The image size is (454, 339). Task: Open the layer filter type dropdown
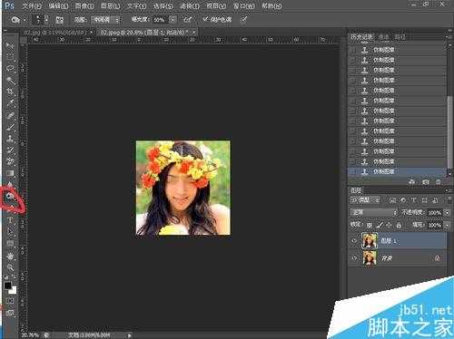(365, 200)
